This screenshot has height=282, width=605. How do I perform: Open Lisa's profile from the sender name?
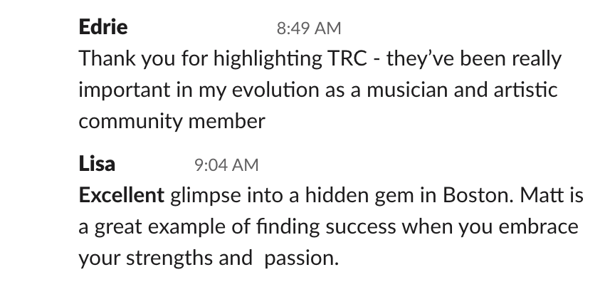97,164
